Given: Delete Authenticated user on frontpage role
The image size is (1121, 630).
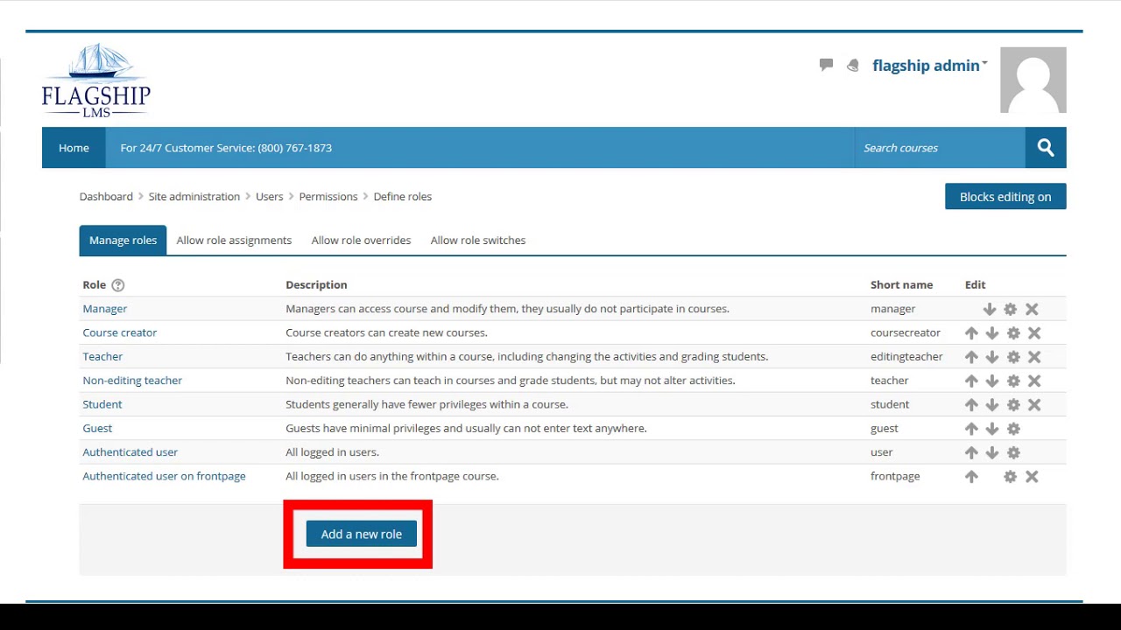Looking at the screenshot, I should point(1032,477).
